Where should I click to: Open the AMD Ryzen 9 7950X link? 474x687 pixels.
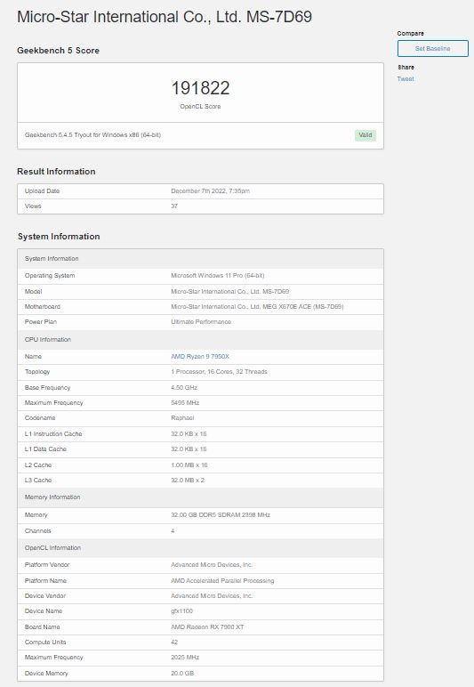tap(200, 357)
